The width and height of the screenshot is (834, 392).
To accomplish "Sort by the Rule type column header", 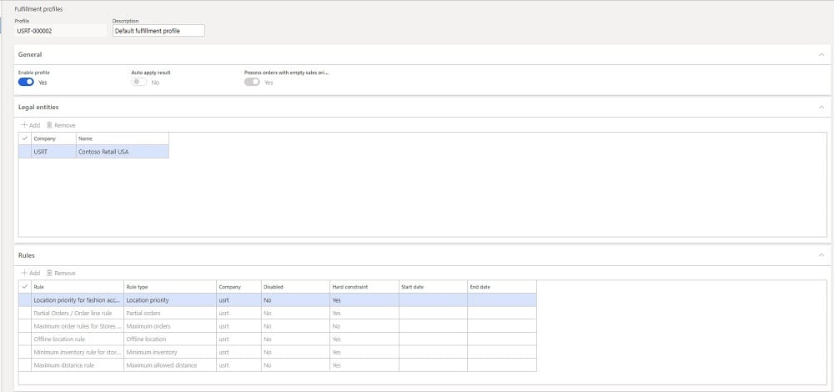I will click(x=168, y=287).
